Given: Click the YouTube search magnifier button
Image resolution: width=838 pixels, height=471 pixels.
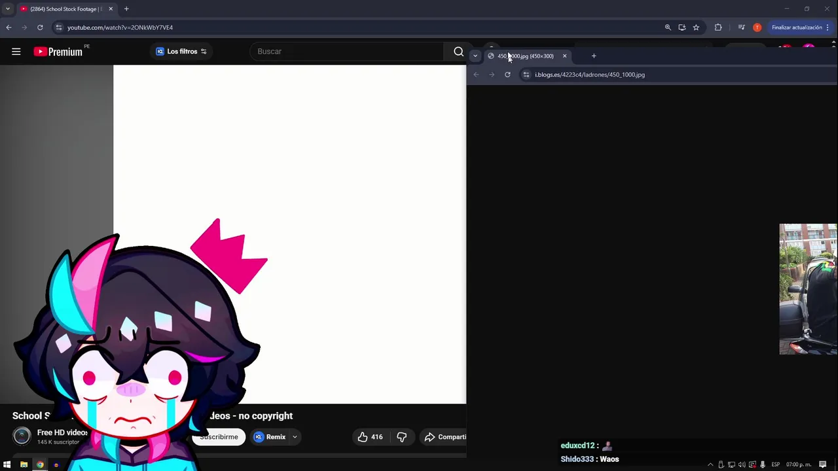Looking at the screenshot, I should pyautogui.click(x=458, y=52).
